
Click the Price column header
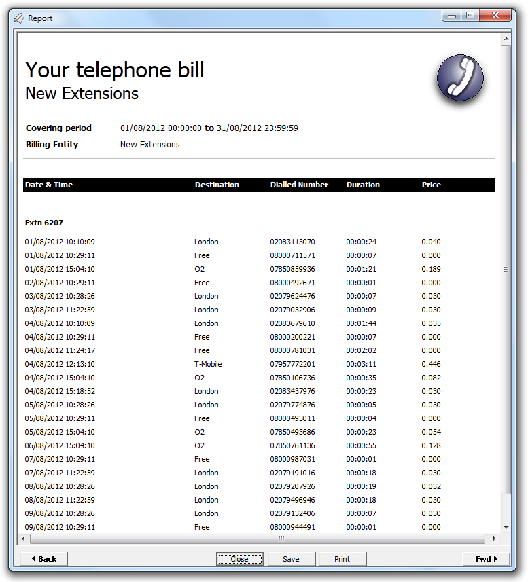[431, 185]
